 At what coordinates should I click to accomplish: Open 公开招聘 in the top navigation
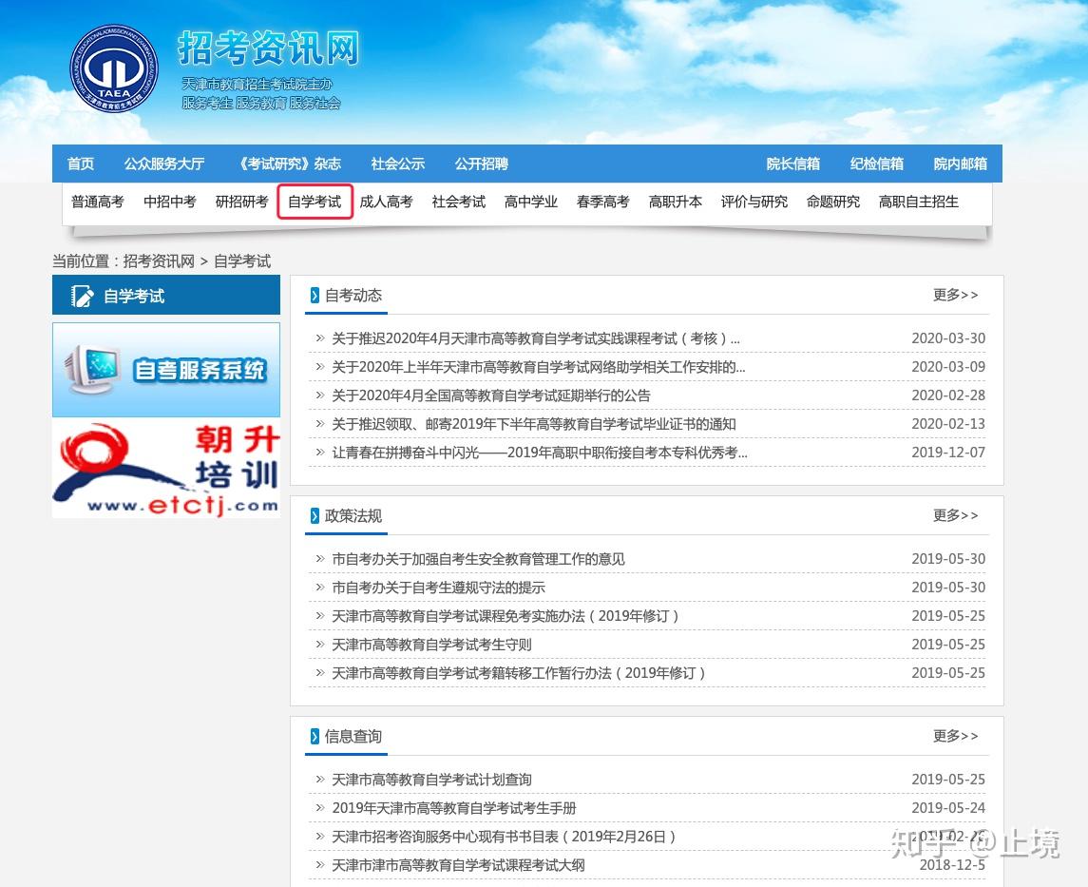[482, 164]
